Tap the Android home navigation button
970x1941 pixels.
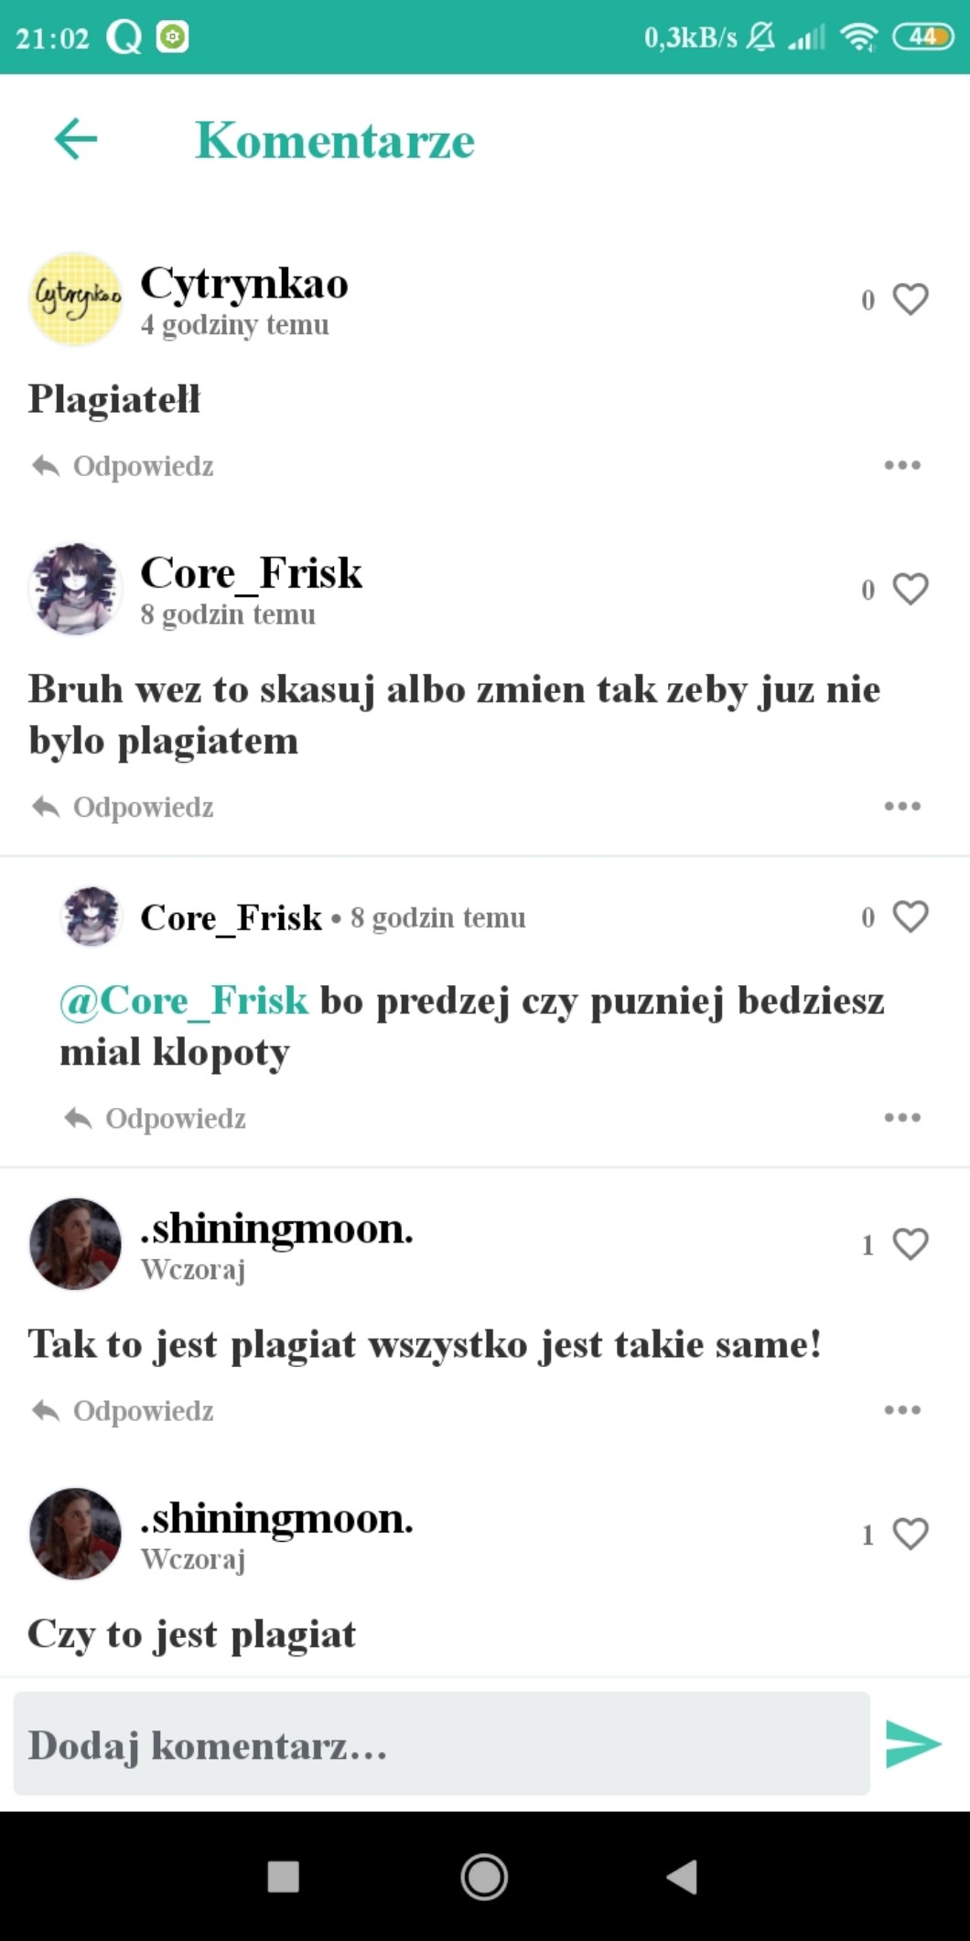pos(484,1877)
